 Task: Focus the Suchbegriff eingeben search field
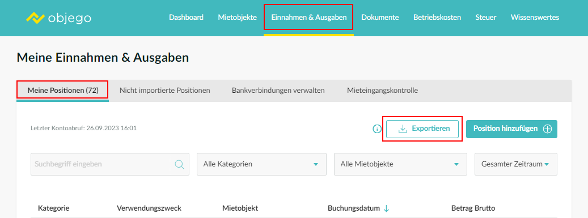110,164
